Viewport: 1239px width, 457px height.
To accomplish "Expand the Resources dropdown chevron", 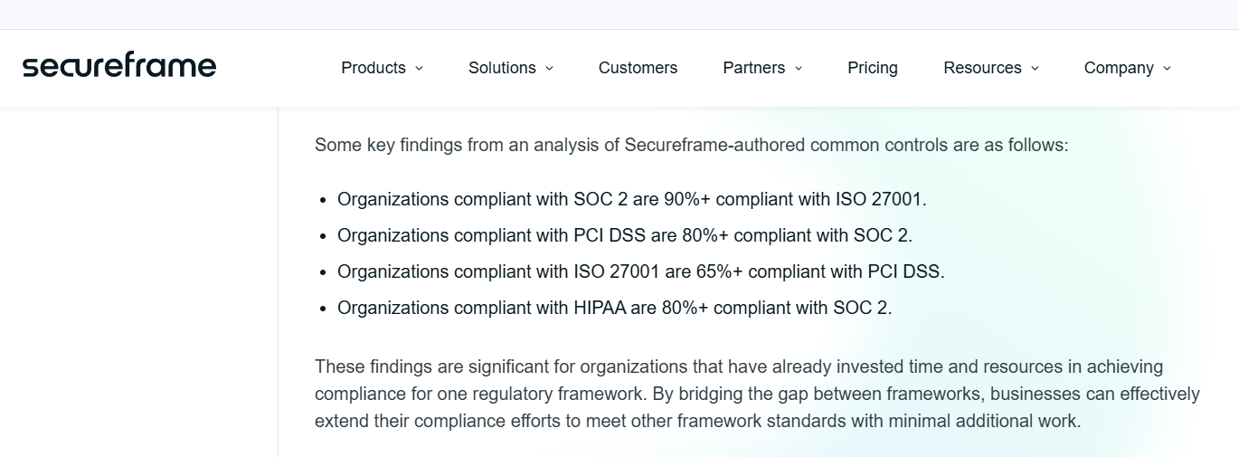I will (x=1035, y=69).
